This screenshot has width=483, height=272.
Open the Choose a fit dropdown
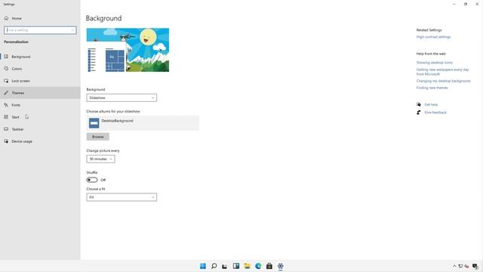click(122, 197)
